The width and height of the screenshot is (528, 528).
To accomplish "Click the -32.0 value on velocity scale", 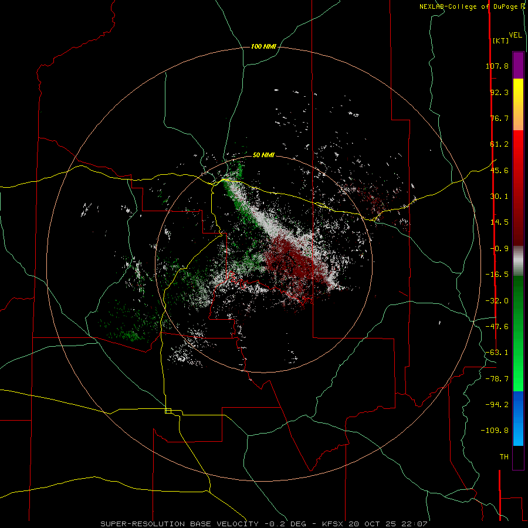I will [x=497, y=301].
